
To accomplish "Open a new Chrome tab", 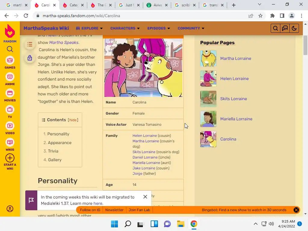I will [233, 5].
